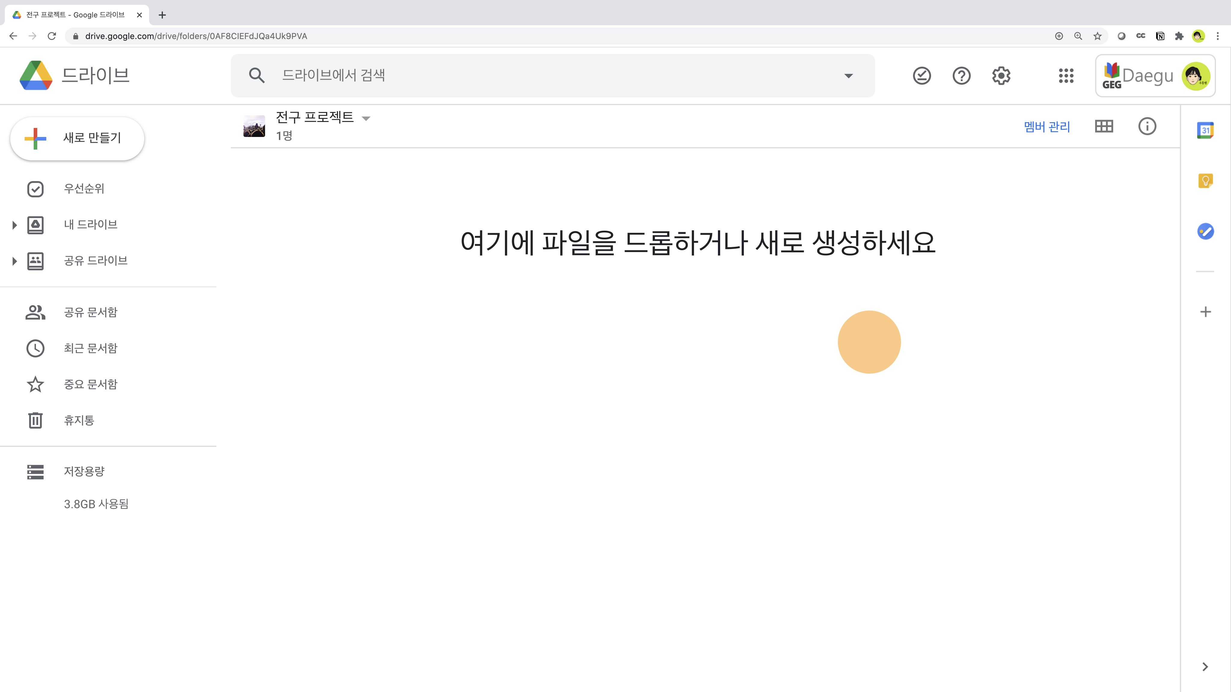Go to 최근 문서함
Image resolution: width=1231 pixels, height=692 pixels.
[x=90, y=348]
